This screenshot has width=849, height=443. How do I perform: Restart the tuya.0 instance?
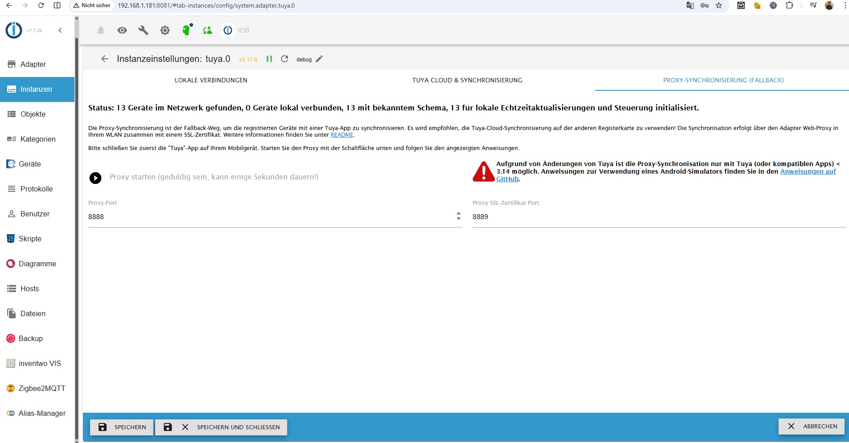tap(284, 58)
